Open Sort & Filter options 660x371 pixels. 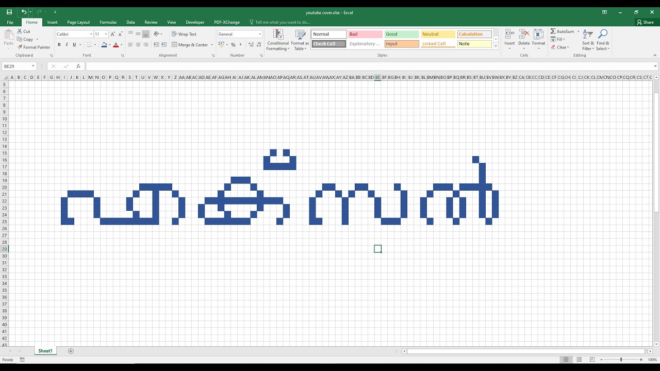(588, 40)
